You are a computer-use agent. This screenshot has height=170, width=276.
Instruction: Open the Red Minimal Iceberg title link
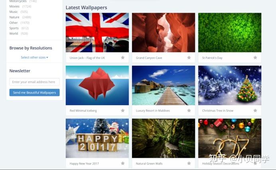[x=83, y=111]
